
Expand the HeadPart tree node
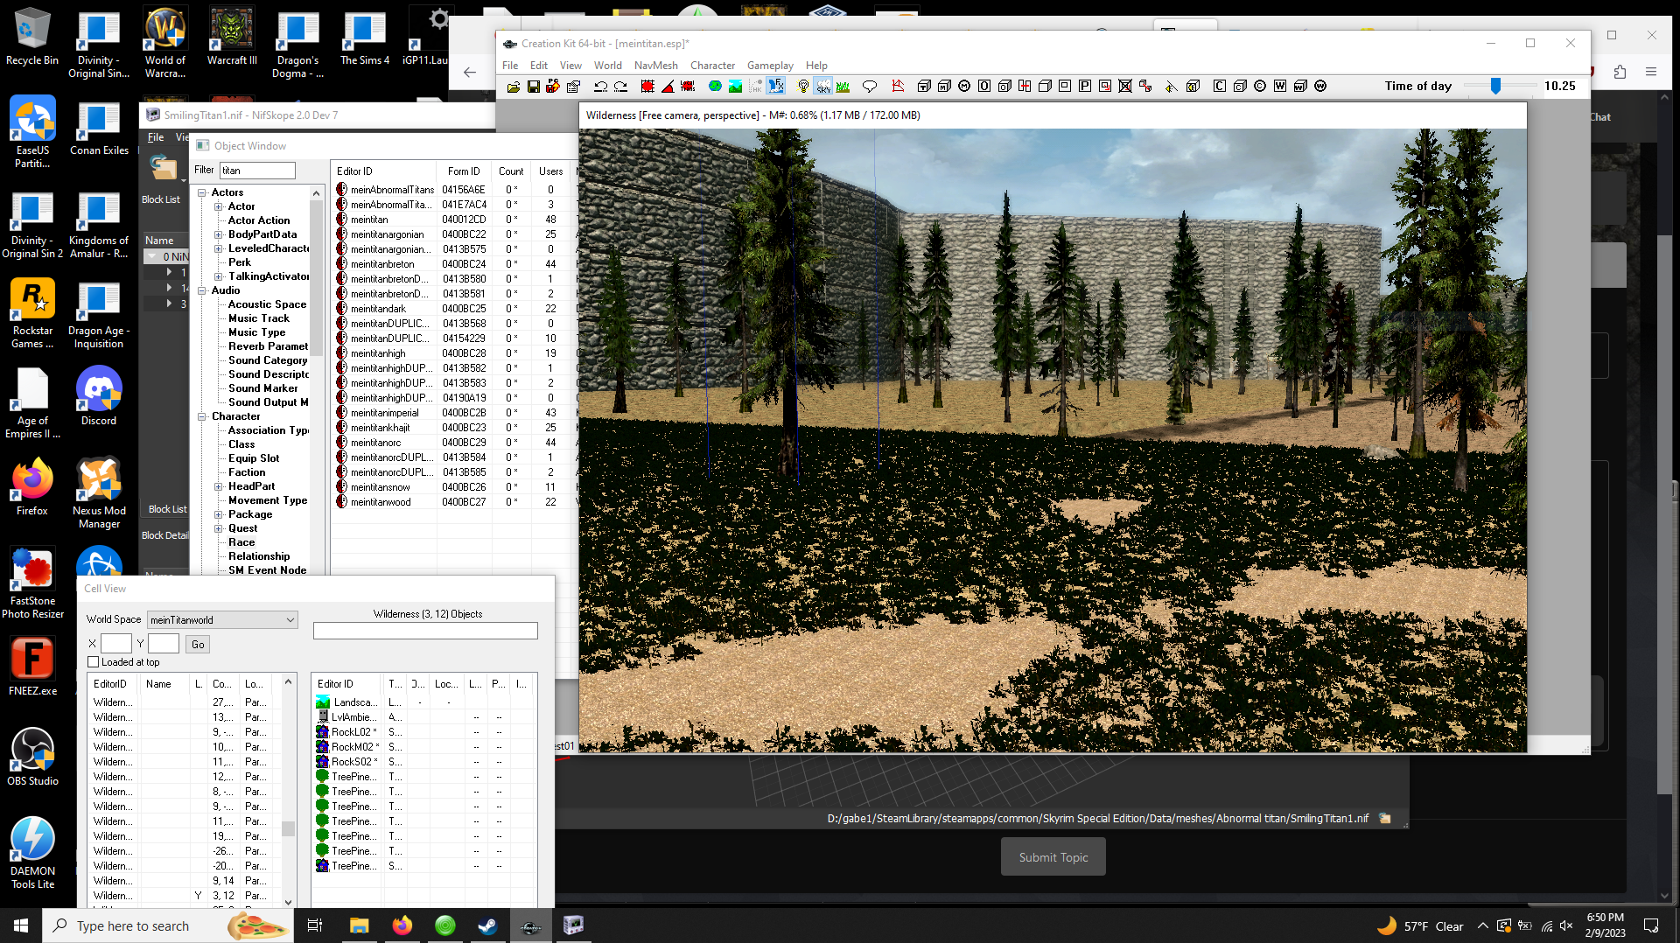pos(219,486)
